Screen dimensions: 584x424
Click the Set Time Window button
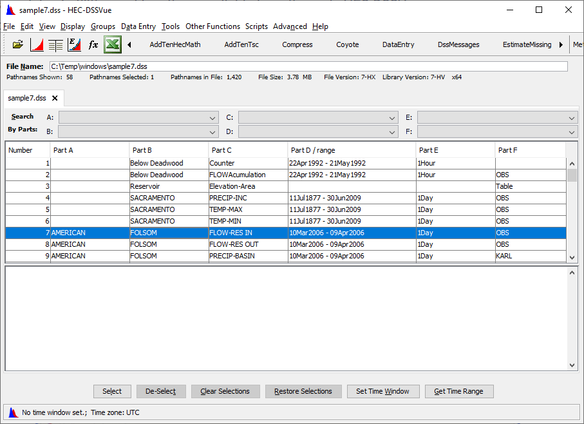pos(383,391)
